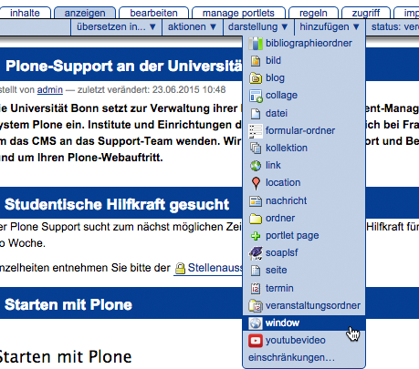Choose ordner from the add menu
Viewport: 419px width, 369px height.
[x=304, y=219]
